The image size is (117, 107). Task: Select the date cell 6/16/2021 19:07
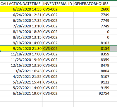point(21,93)
